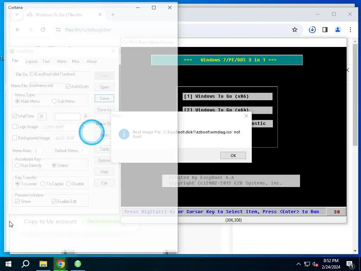Toggle Chrome side panel icon
Viewport: 361px width, 271px height.
point(325,30)
